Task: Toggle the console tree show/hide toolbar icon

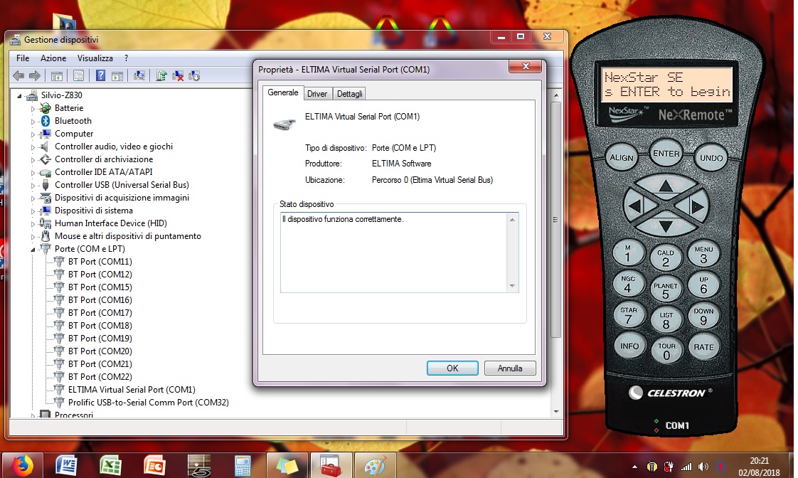Action: click(x=56, y=76)
